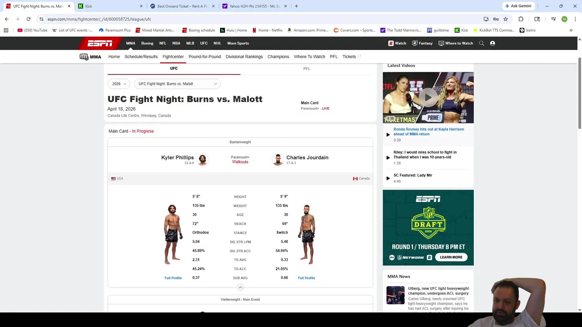The image size is (582, 327).
Task: Click the MMA Home nav link
Action: [114, 57]
